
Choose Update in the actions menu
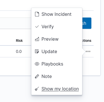click(x=57, y=51)
